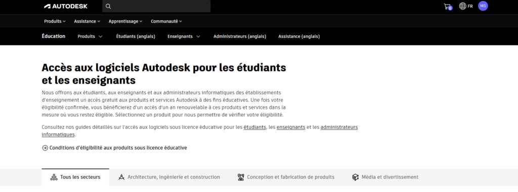Expand the Apprentissage menu

click(x=125, y=21)
